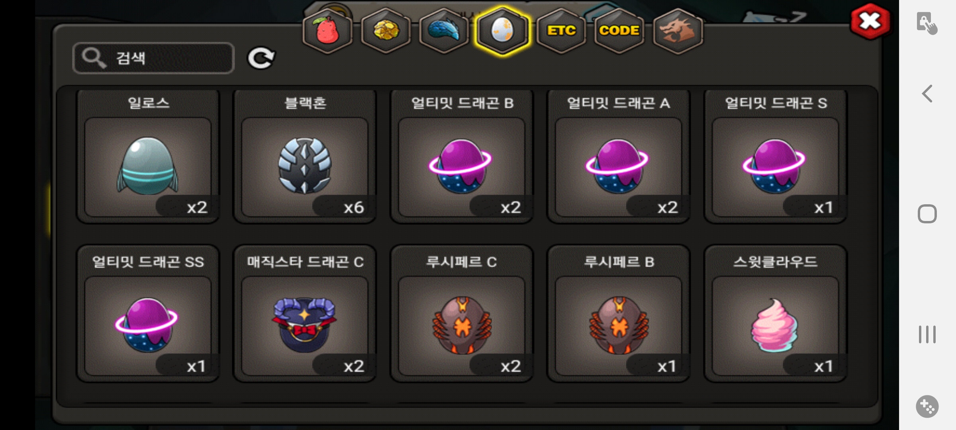This screenshot has width=956, height=430.
Task: Open the food (red fruit) category tab
Action: (327, 31)
